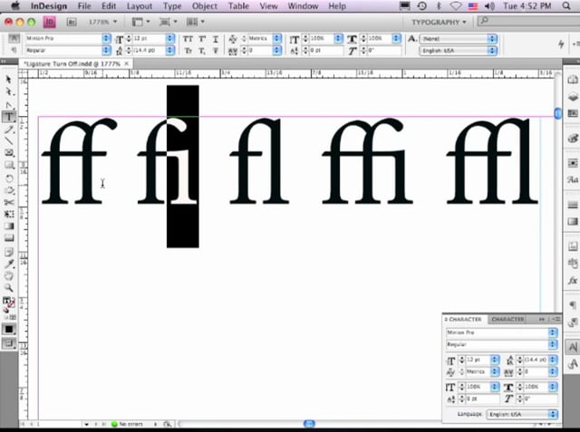Open the Character Styles panel icon

pos(573,364)
